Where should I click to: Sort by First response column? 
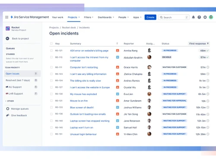point(199,44)
